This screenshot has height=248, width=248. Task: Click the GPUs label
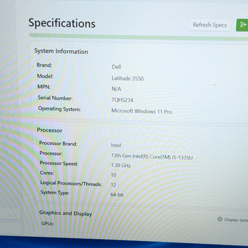click(48, 224)
